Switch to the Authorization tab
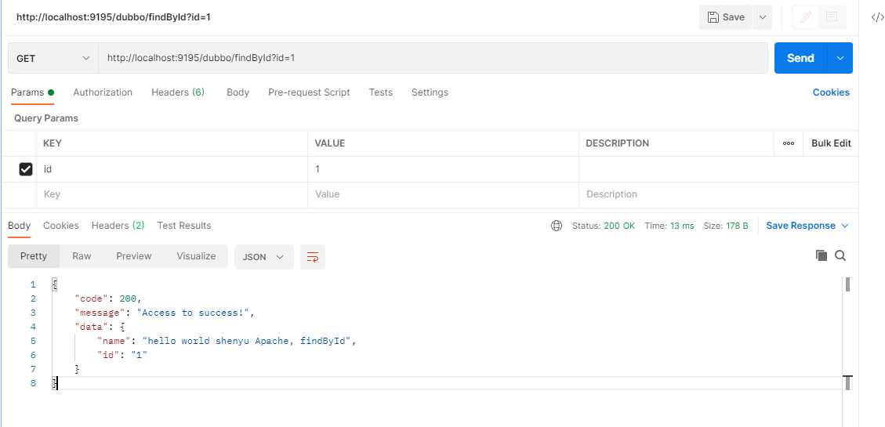This screenshot has width=885, height=427. pos(103,92)
